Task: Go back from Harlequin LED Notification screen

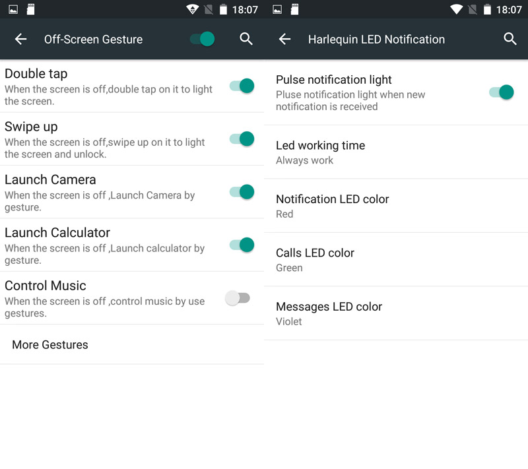Action: [x=285, y=40]
